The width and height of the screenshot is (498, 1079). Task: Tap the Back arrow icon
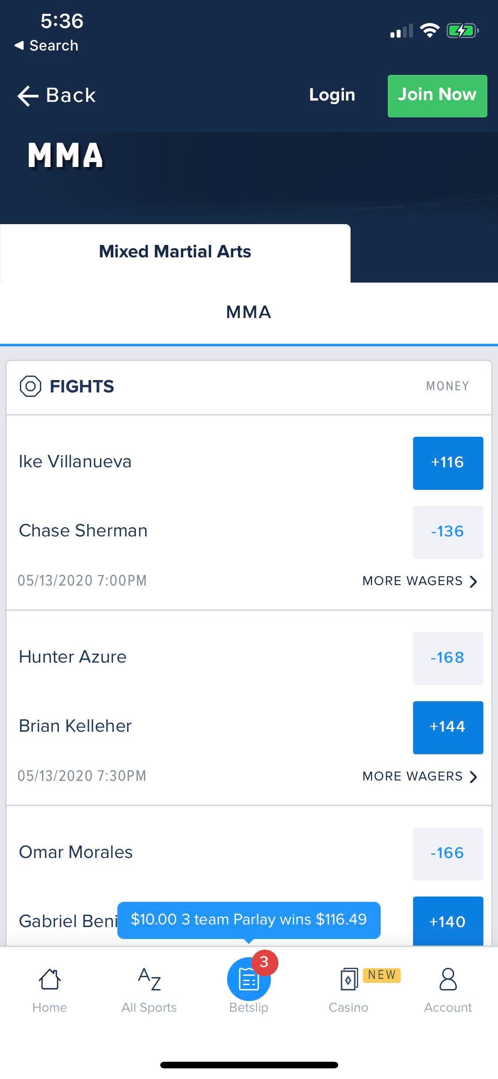click(28, 96)
